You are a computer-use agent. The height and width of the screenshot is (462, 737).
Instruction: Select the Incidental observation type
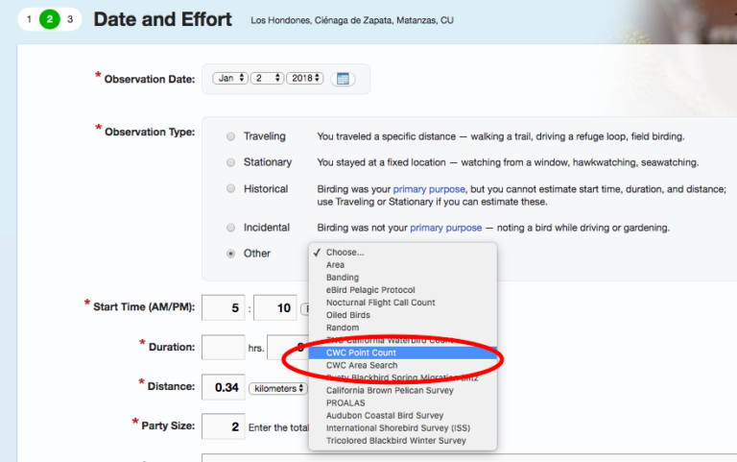pos(230,228)
